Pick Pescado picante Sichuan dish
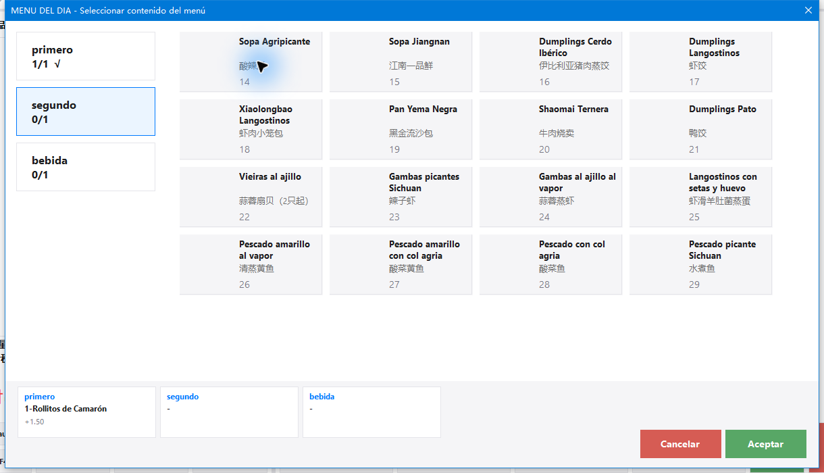 point(701,264)
